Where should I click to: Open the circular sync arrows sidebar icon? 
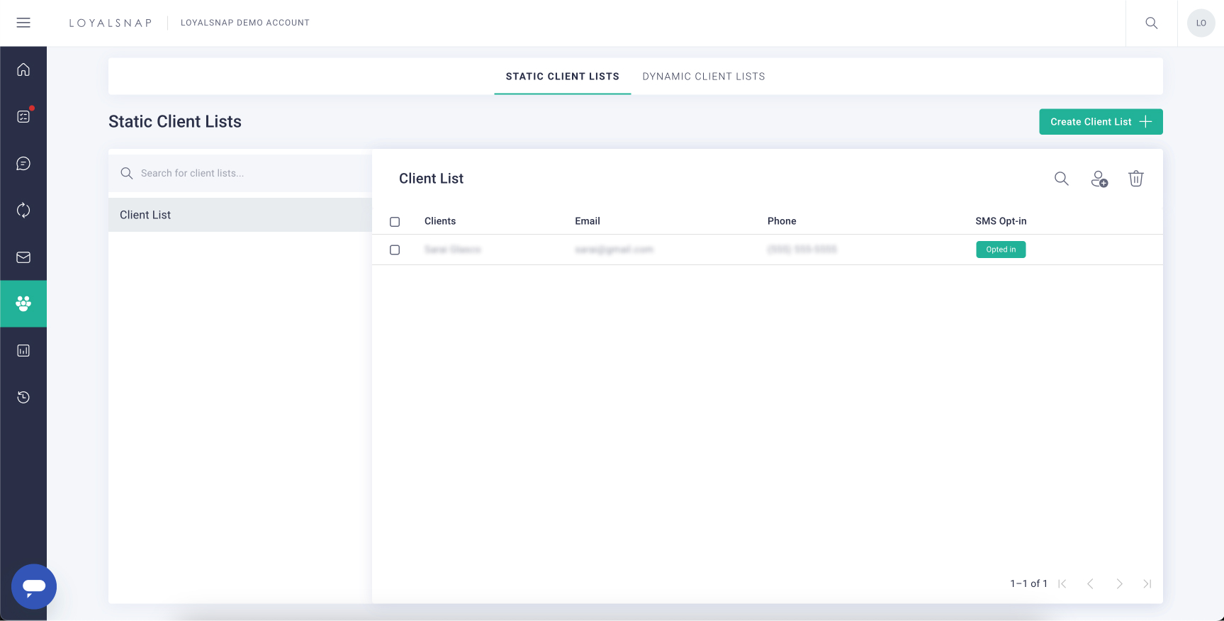[23, 210]
